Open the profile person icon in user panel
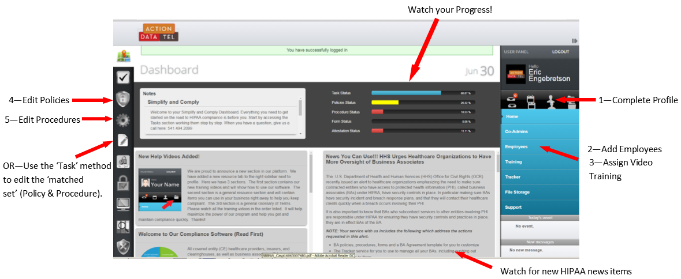This screenshot has height=279, width=681. 552,101
